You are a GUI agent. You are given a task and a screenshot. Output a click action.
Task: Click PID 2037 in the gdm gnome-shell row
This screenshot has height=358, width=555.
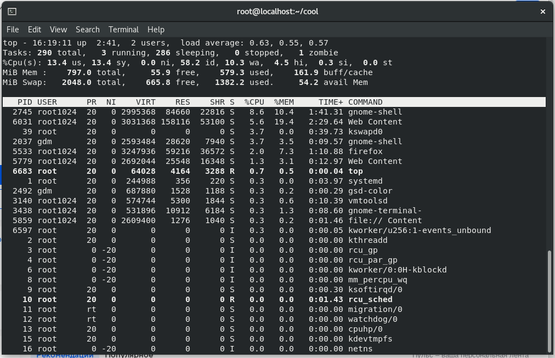click(x=22, y=142)
